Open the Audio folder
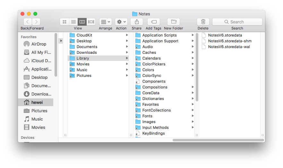This screenshot has width=283, height=168. [x=164, y=47]
